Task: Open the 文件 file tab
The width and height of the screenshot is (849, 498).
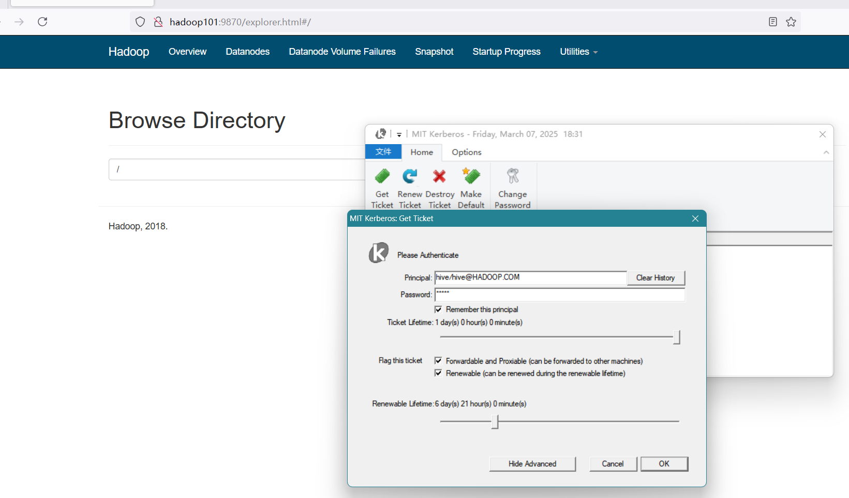Action: click(383, 152)
